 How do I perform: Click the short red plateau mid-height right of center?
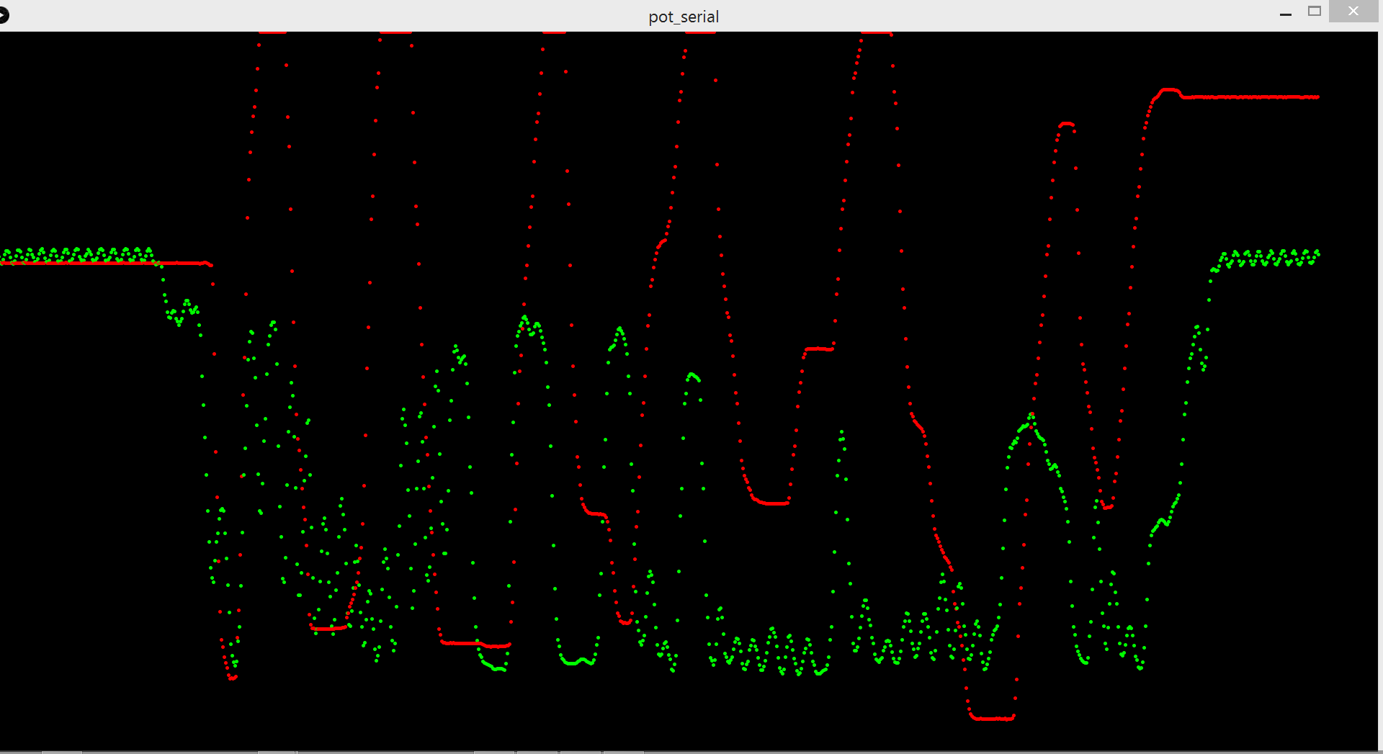click(x=819, y=349)
